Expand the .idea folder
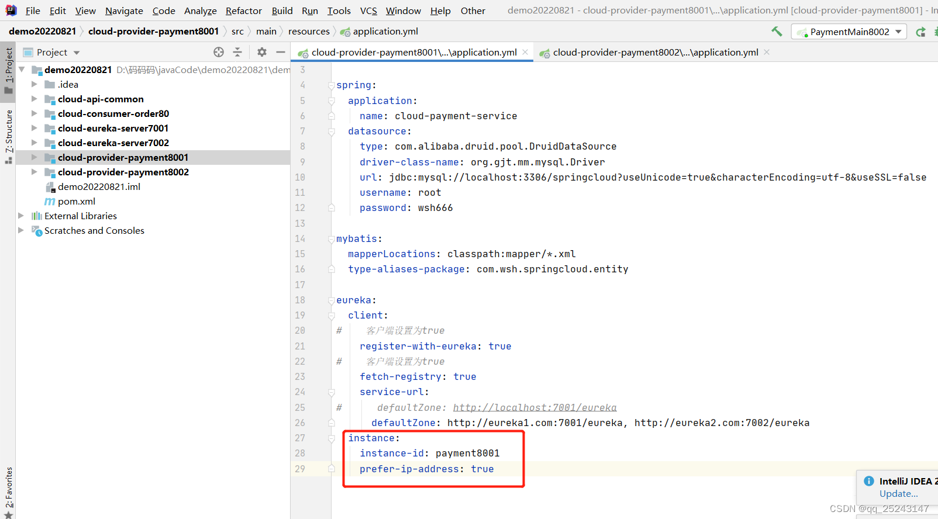Viewport: 938px width, 519px height. (x=35, y=84)
